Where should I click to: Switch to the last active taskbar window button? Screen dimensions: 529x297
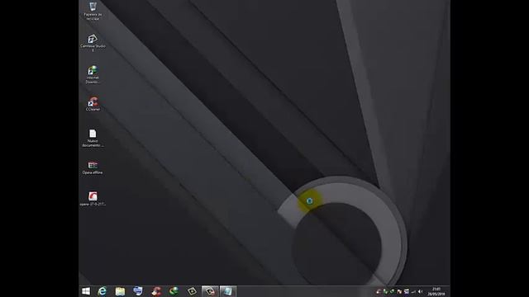pos(228,291)
